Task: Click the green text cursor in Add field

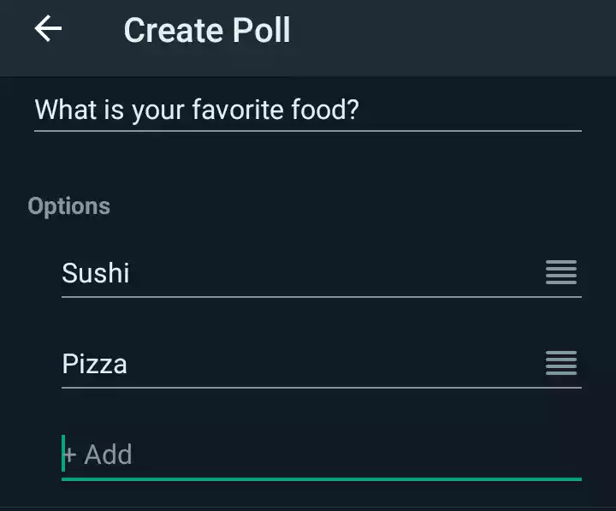Action: [x=63, y=454]
